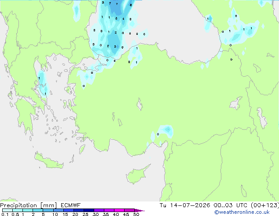Click the '00..03 UTC' time range
Image resolution: width=279 pixels, height=216 pixels.
(x=231, y=205)
